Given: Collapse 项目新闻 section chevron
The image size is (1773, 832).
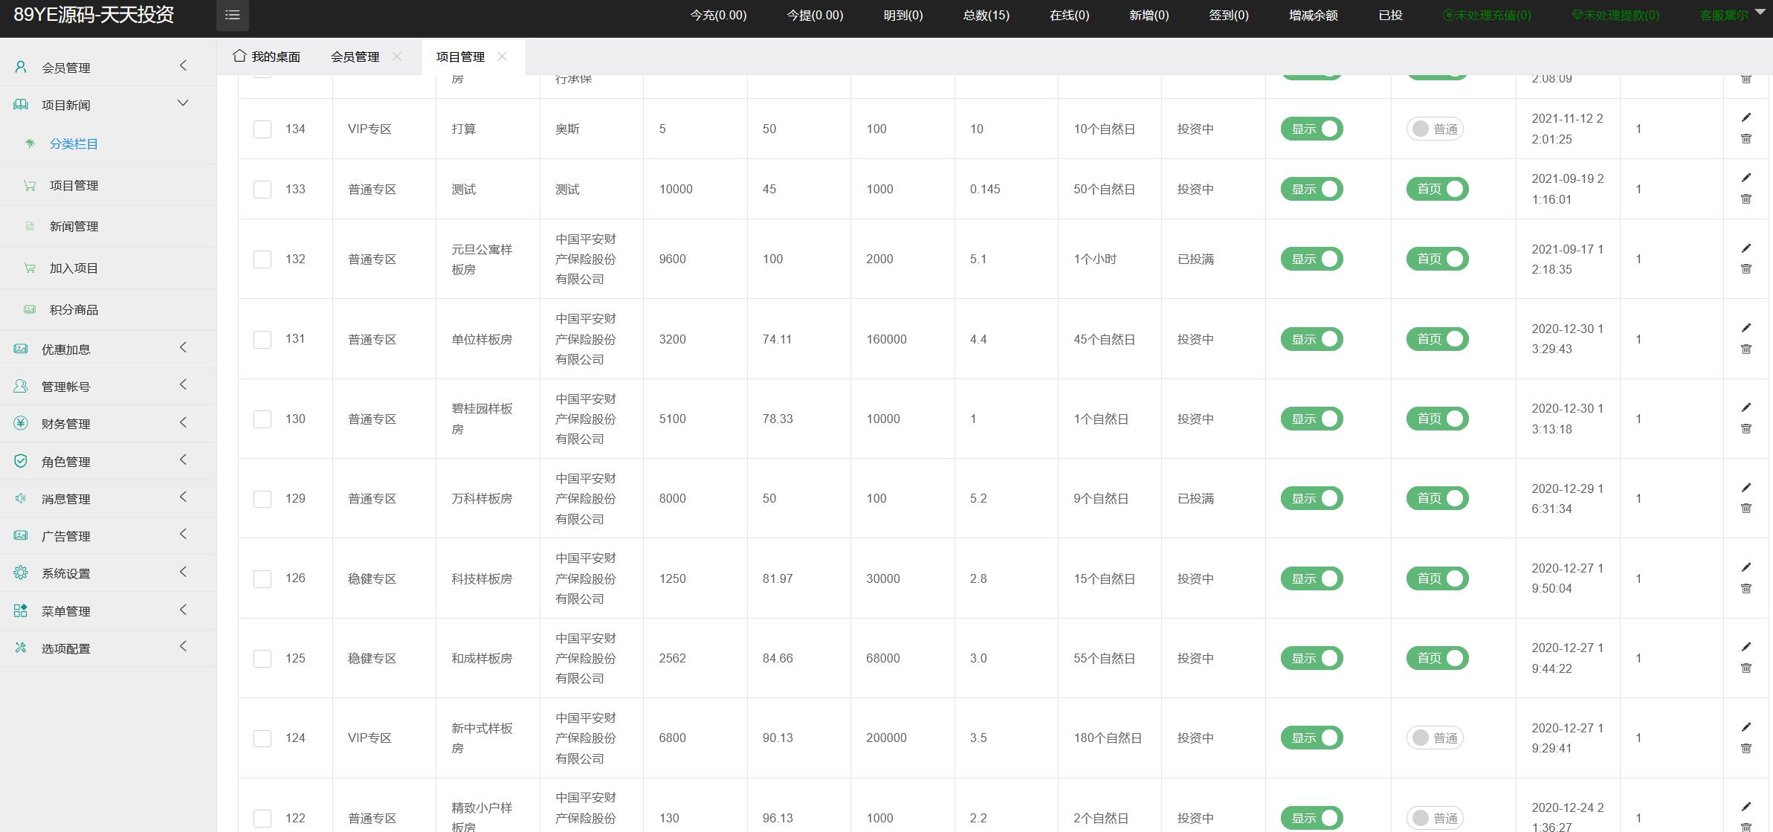Looking at the screenshot, I should [x=183, y=103].
